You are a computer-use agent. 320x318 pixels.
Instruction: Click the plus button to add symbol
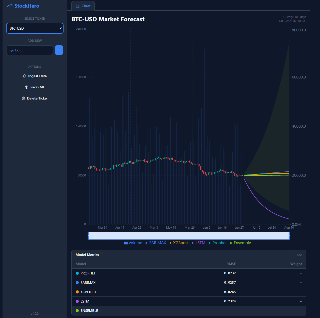[x=59, y=50]
